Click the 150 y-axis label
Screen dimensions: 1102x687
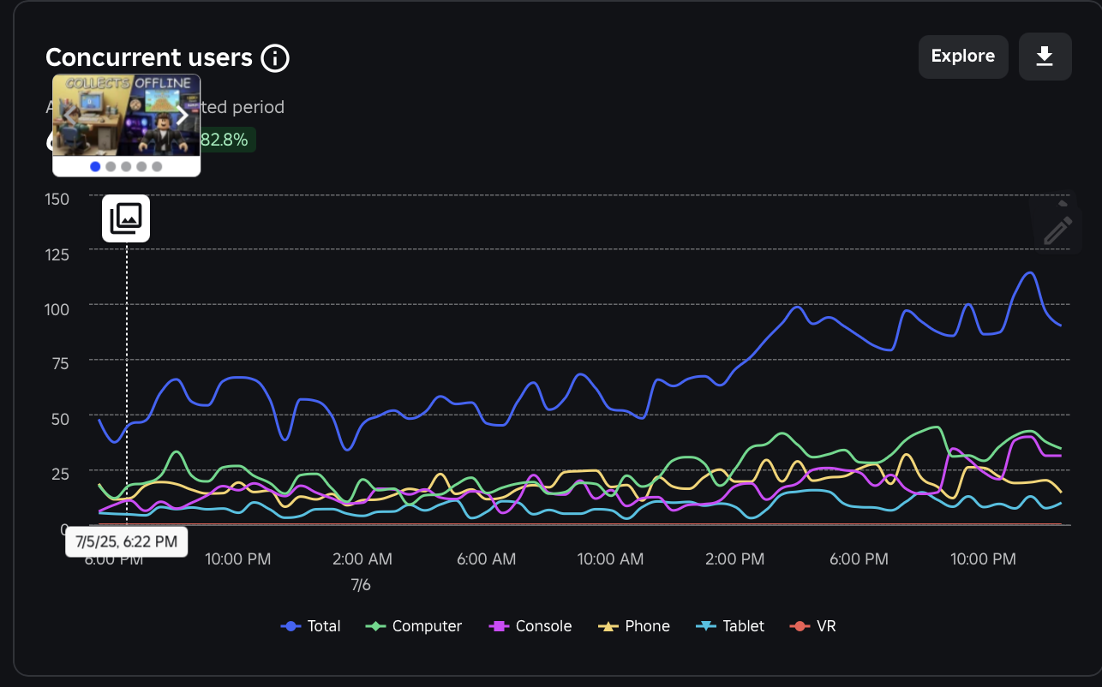57,200
